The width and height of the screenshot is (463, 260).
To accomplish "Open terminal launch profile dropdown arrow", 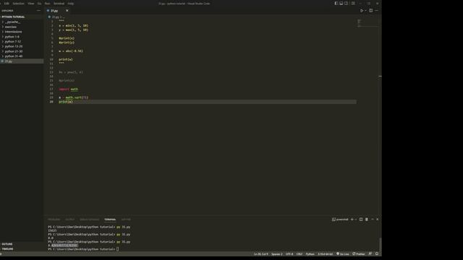I will (x=356, y=220).
